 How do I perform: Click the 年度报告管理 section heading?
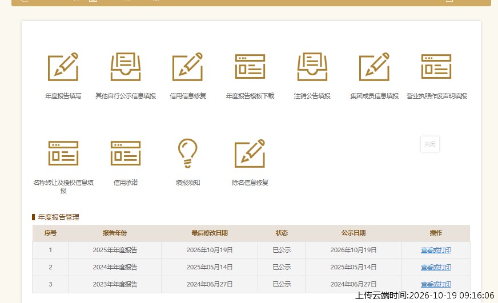58,217
